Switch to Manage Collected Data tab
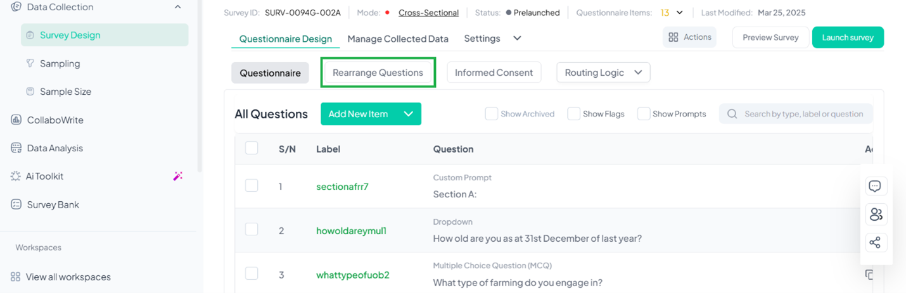 tap(398, 39)
